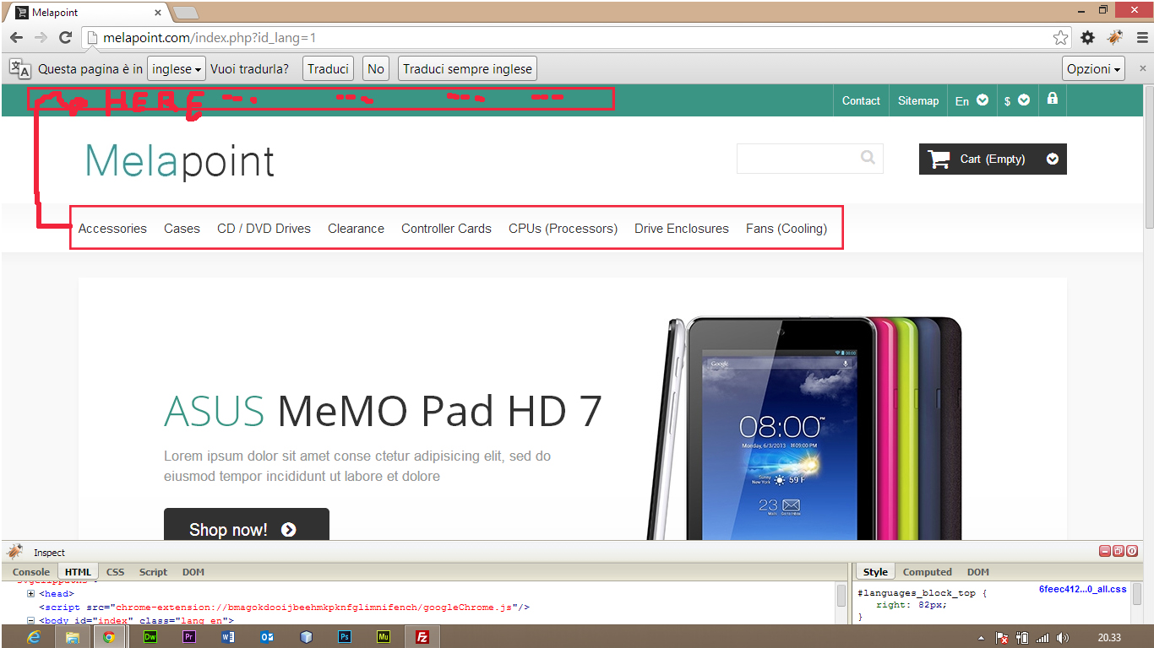
Task: Click the Traduci button
Action: click(328, 68)
